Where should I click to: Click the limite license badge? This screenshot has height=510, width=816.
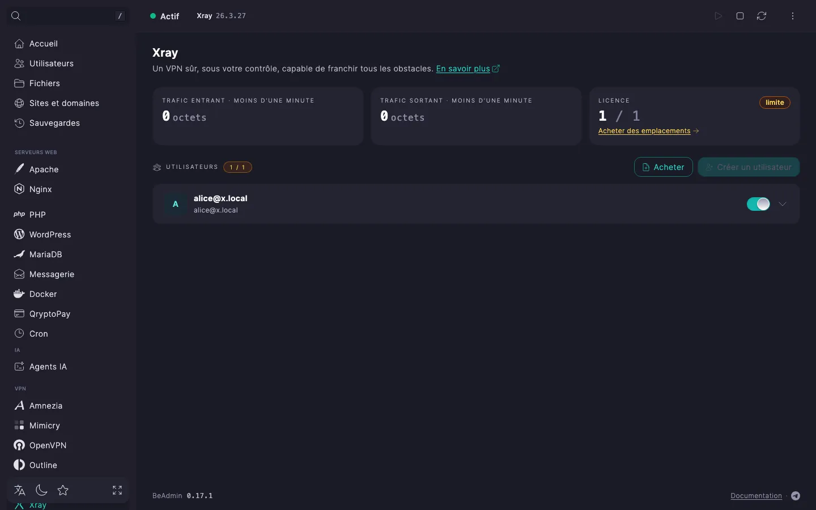(x=775, y=103)
